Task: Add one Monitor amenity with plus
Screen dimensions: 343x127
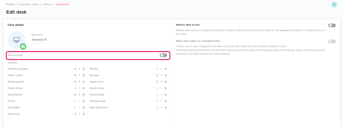Action: click(166, 69)
